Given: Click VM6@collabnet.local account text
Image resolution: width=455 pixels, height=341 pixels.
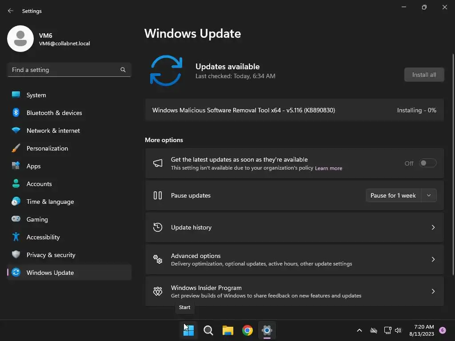Looking at the screenshot, I should 64,44.
